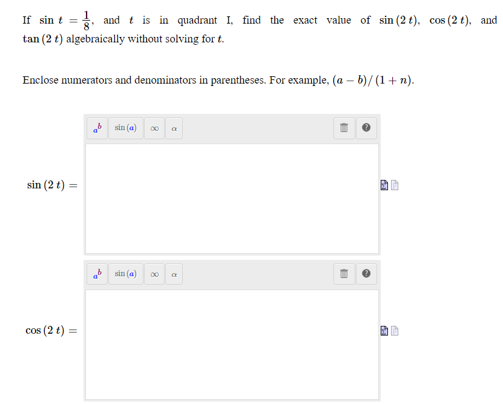Viewport: 503px width, 404px height.
Task: Open the Greek letters palette above sin(2t) field
Action: pyautogui.click(x=174, y=128)
